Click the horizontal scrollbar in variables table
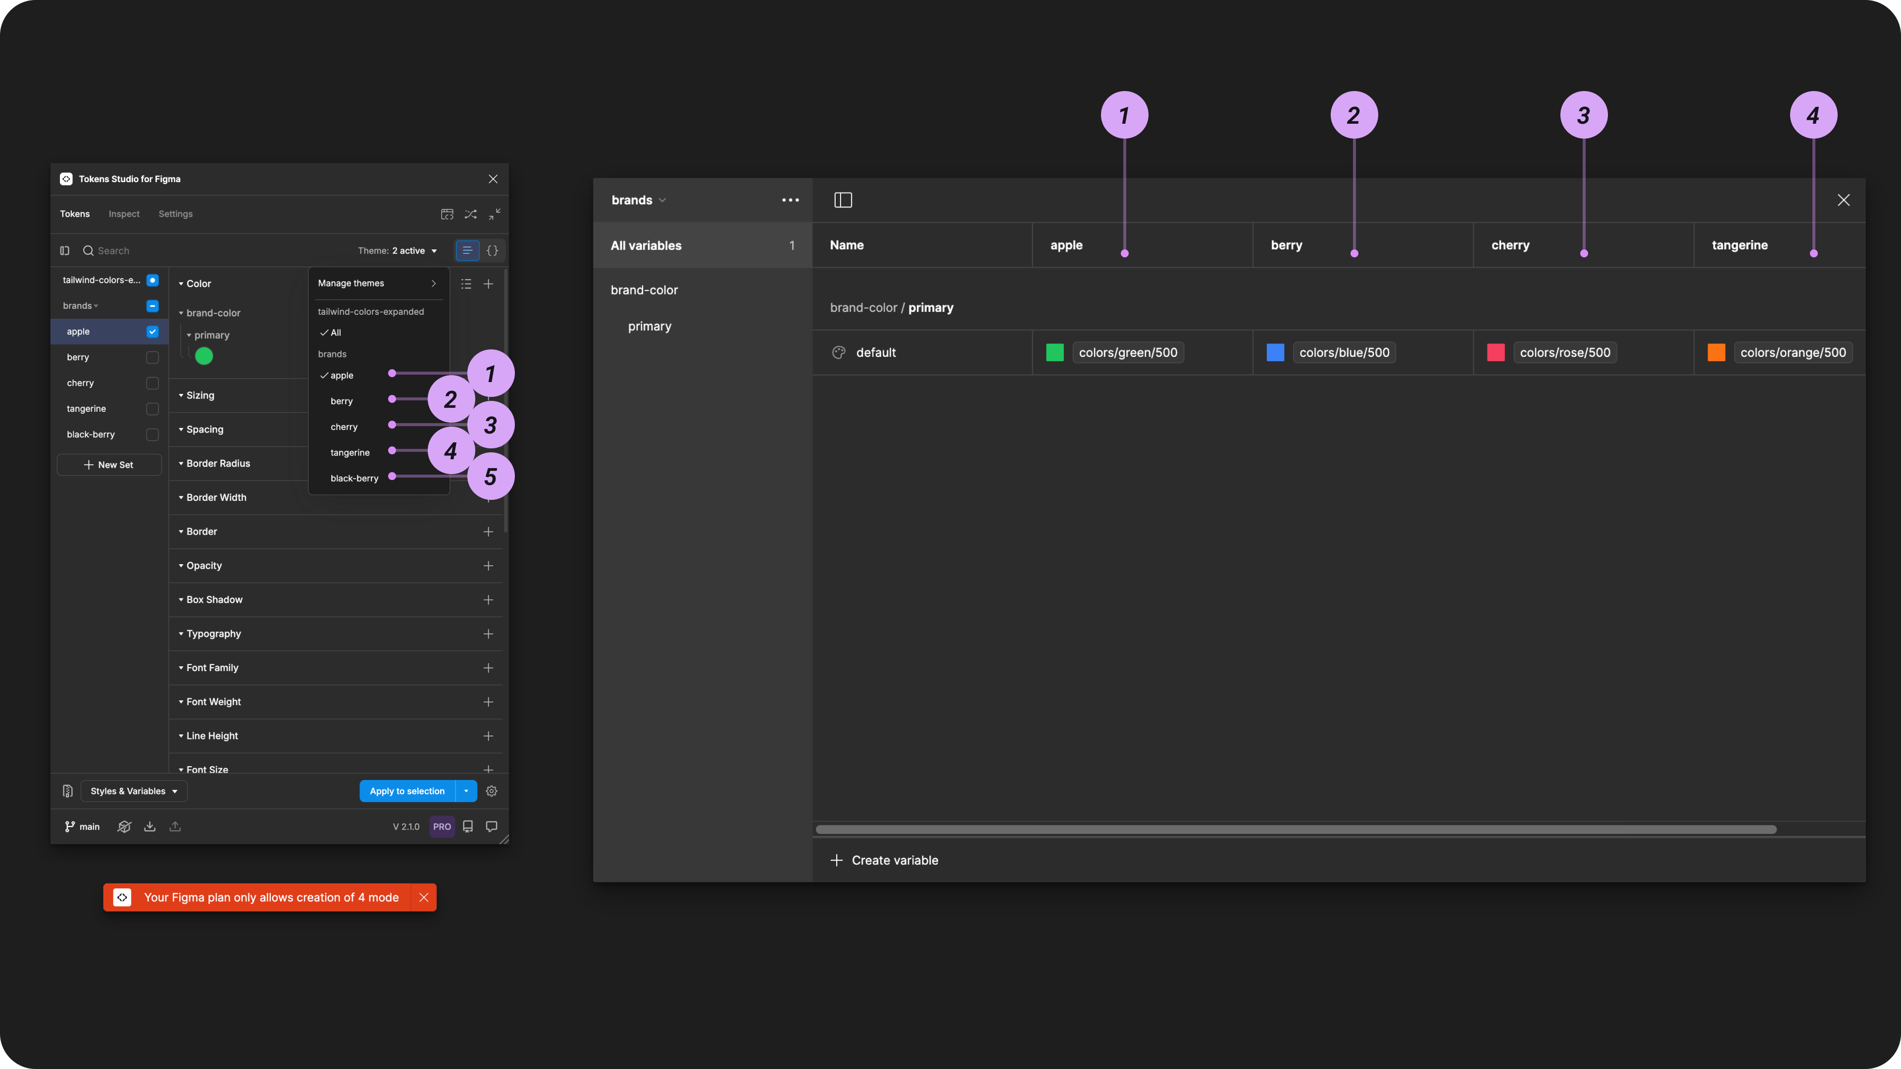 1295,829
